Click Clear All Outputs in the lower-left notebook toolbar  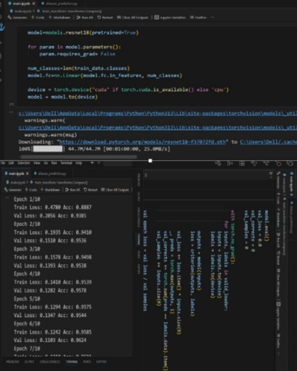pyautogui.click(x=115, y=190)
